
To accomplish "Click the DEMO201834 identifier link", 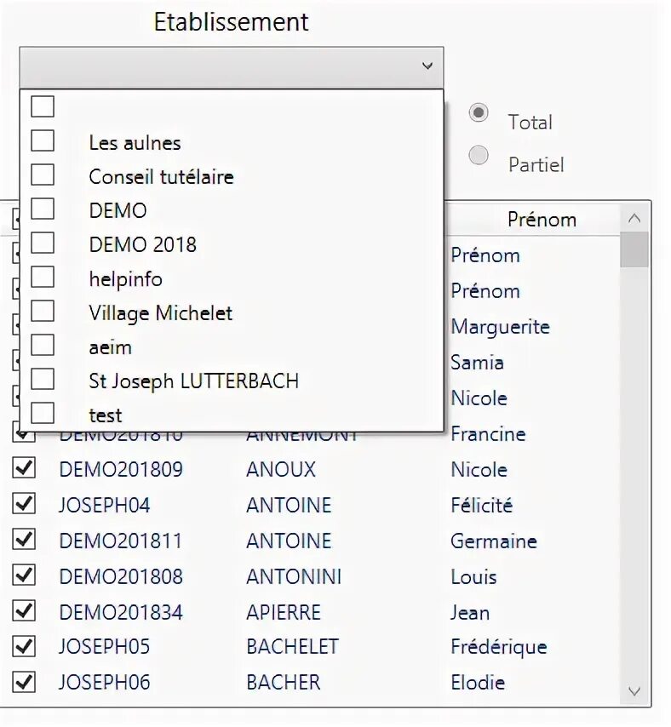I will coord(121,612).
